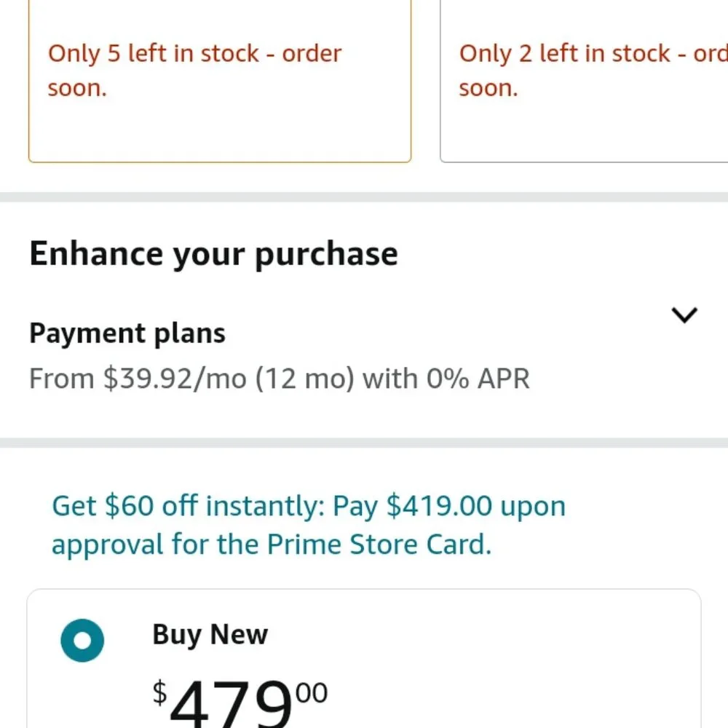
Task: Click the Only 2 left in stock text
Action: pos(593,70)
